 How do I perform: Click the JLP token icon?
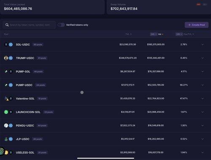pos(6,139)
